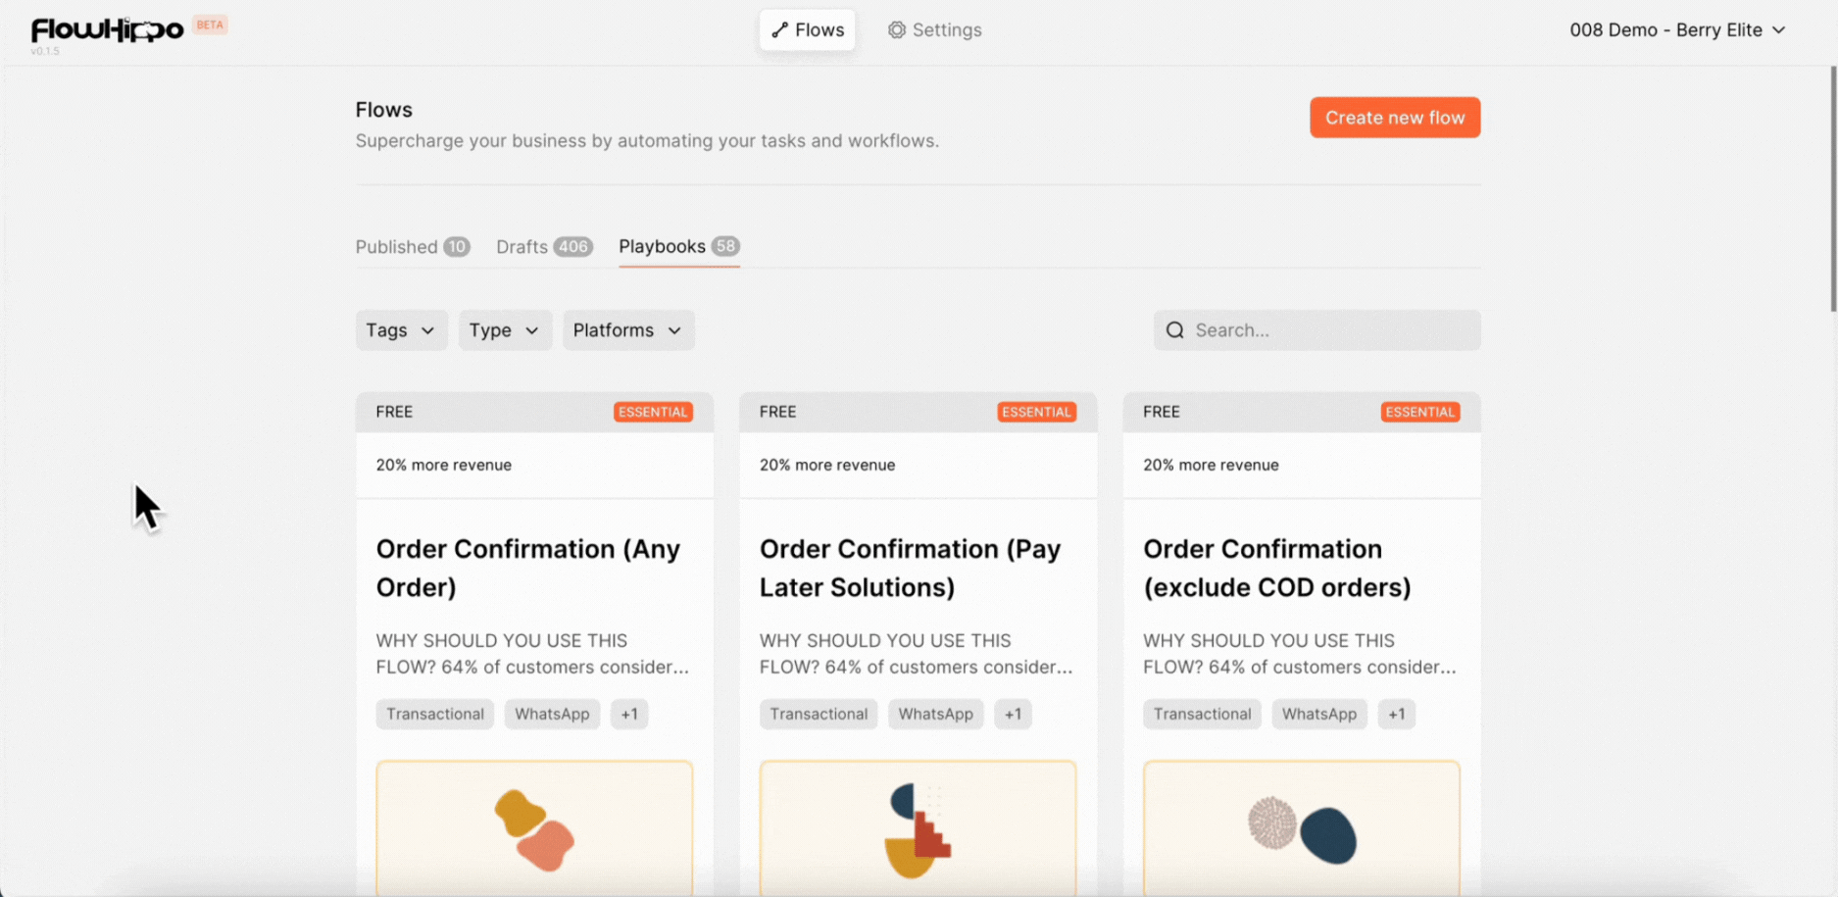Click the Create new flow button

(x=1395, y=118)
